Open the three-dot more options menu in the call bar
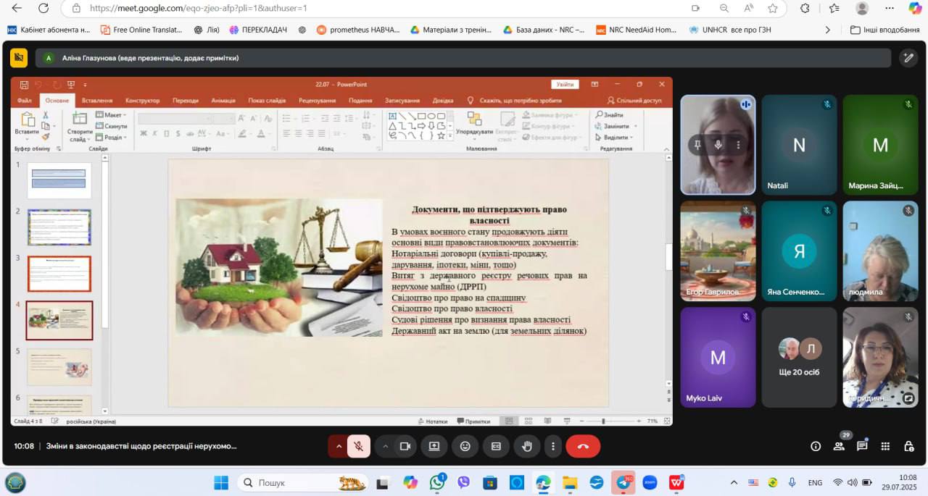Image resolution: width=928 pixels, height=496 pixels. (x=553, y=446)
